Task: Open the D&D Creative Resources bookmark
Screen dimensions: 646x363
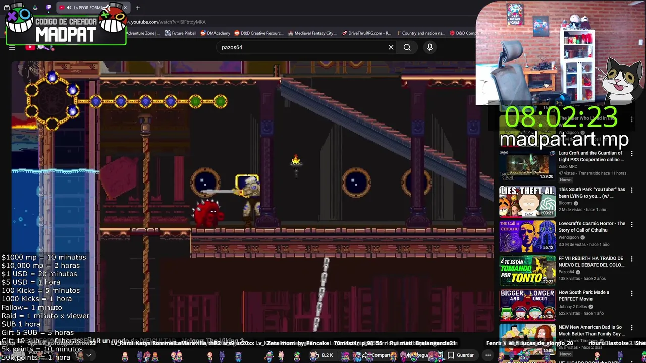Action: tap(259, 33)
